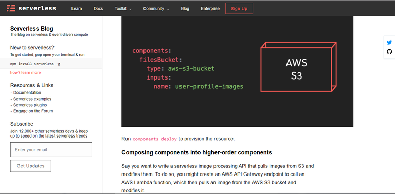Click 'aws-s3-bucket' in the code image
The width and height of the screenshot is (395, 194).
[191, 69]
